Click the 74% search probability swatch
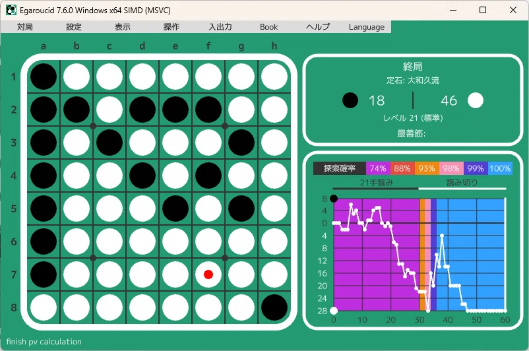The width and height of the screenshot is (529, 351). click(x=378, y=168)
